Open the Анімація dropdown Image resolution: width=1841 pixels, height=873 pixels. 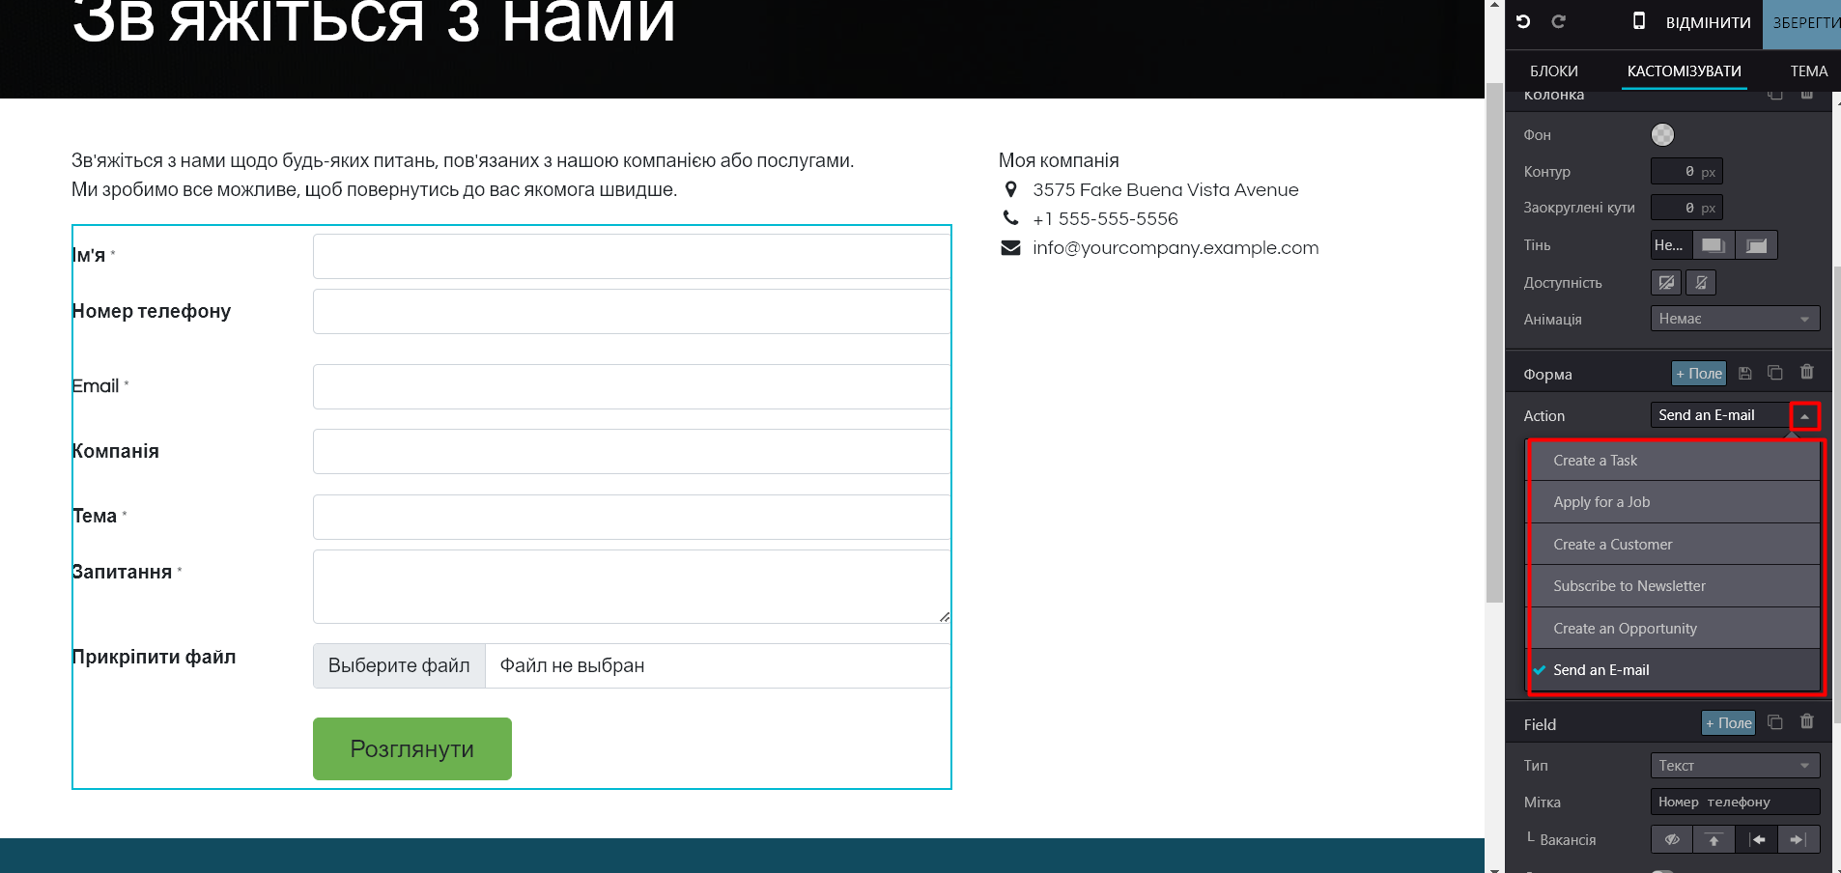pos(1735,319)
